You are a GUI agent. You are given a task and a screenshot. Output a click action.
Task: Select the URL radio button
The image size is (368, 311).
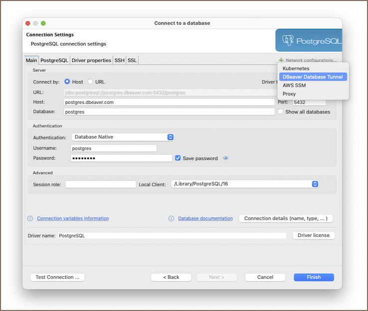90,82
